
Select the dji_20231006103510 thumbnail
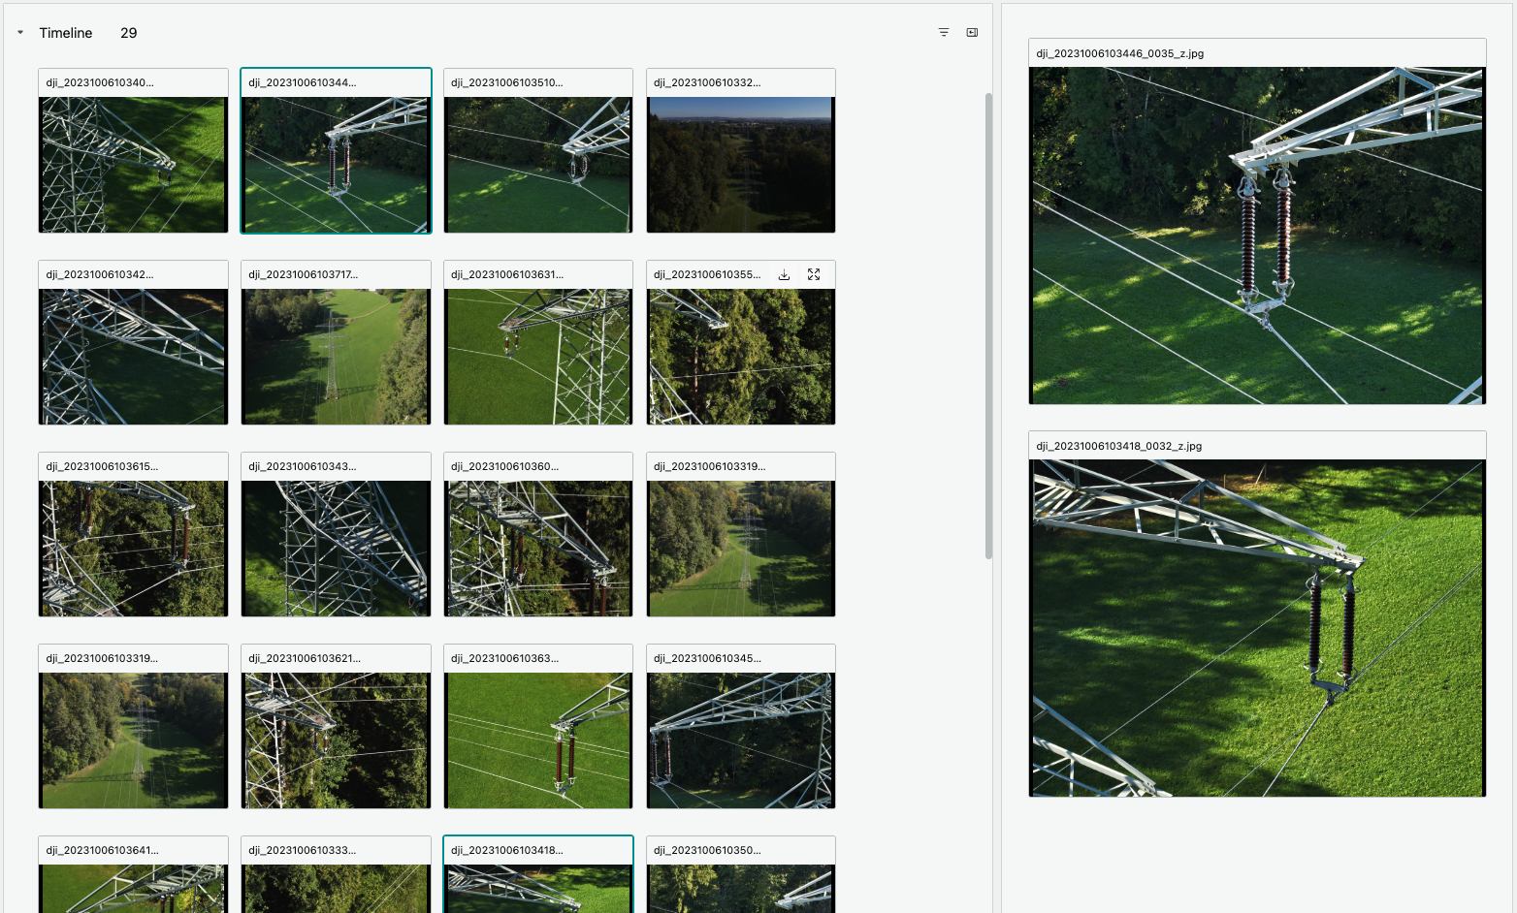[538, 164]
